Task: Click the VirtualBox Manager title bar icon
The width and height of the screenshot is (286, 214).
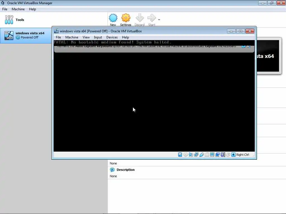Action: [x=3, y=3]
